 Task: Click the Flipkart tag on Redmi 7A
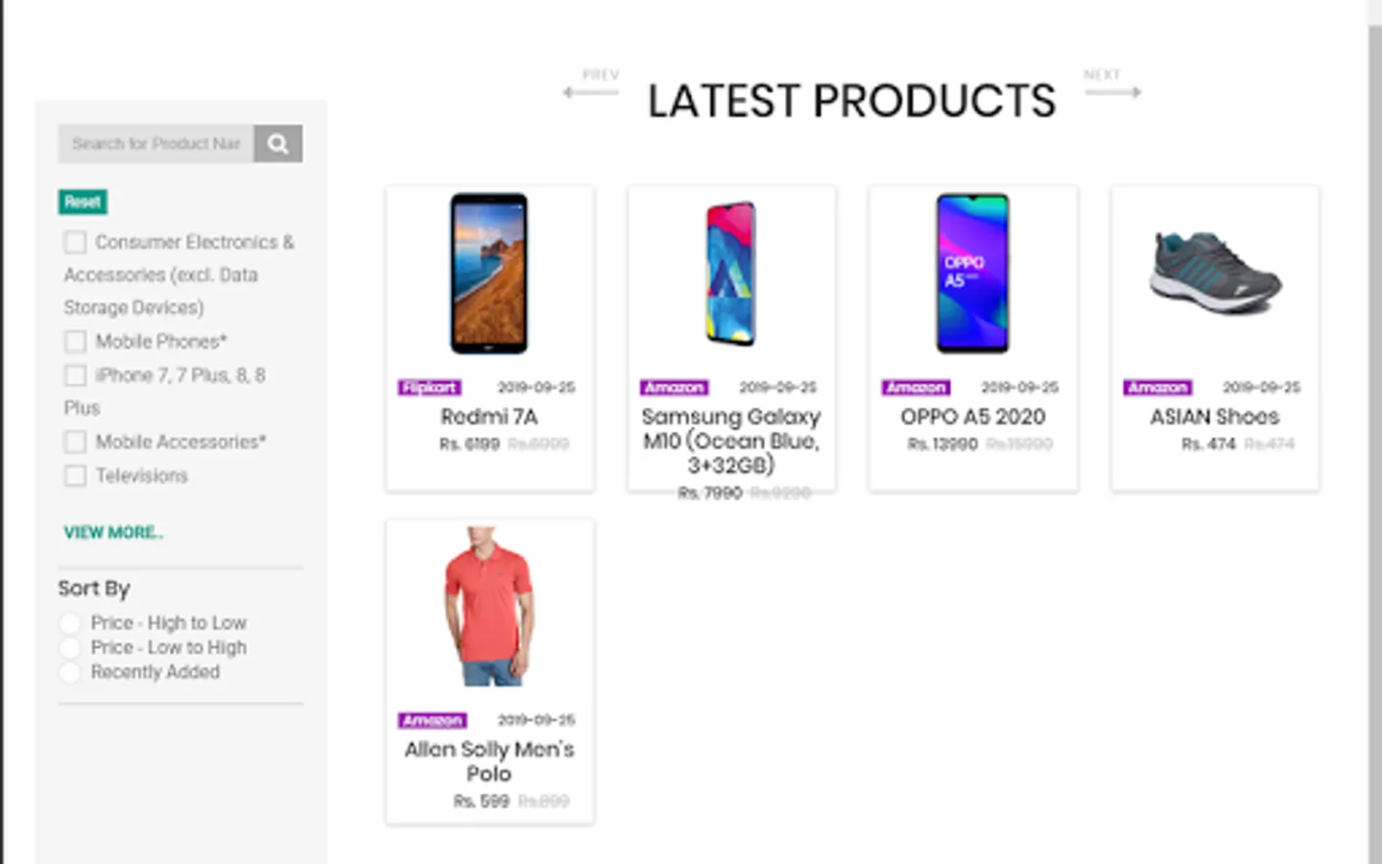pyautogui.click(x=430, y=388)
